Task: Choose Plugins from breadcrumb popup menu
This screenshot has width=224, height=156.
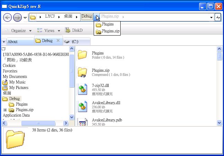Action: (x=107, y=25)
